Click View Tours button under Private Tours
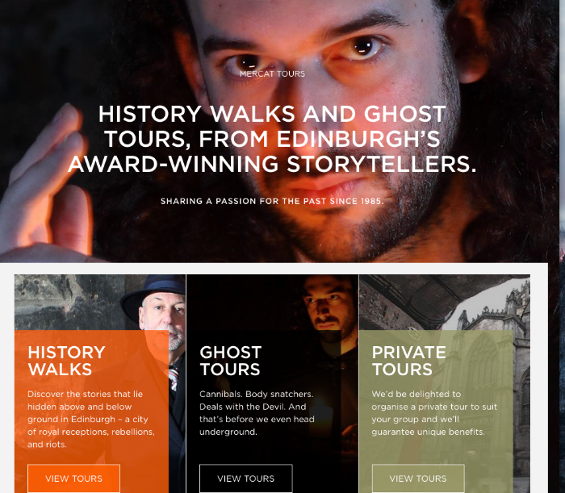The image size is (565, 493). (x=418, y=478)
